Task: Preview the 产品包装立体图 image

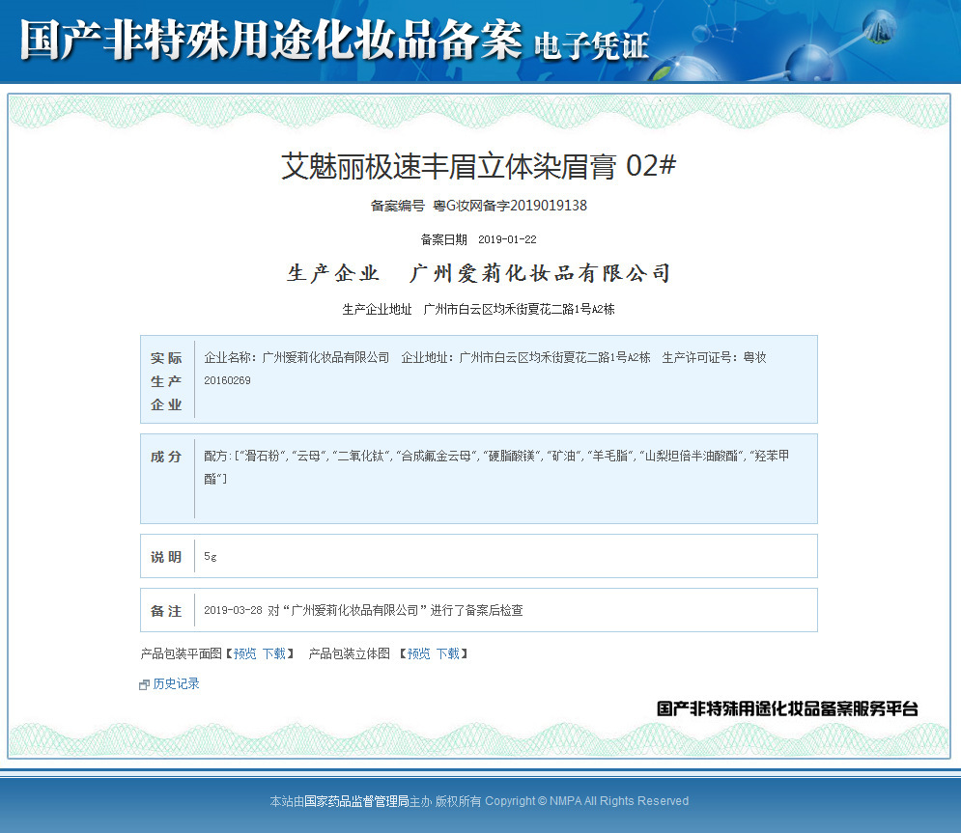Action: (418, 653)
